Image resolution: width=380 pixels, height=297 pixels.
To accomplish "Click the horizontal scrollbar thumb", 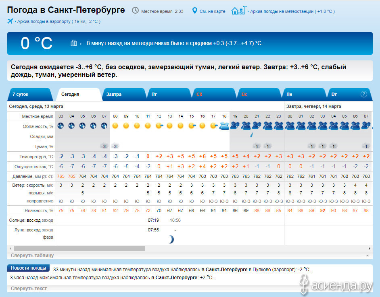I will pos(79,248).
